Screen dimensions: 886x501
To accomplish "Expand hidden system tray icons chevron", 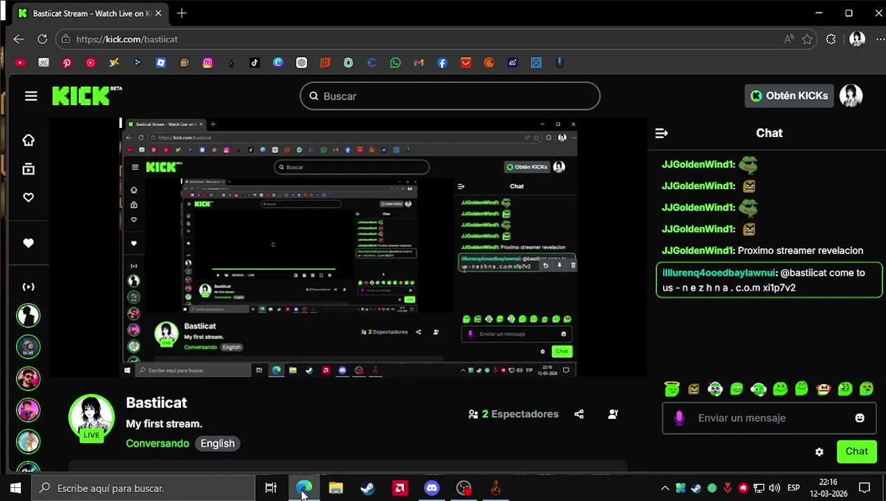I will [x=665, y=488].
